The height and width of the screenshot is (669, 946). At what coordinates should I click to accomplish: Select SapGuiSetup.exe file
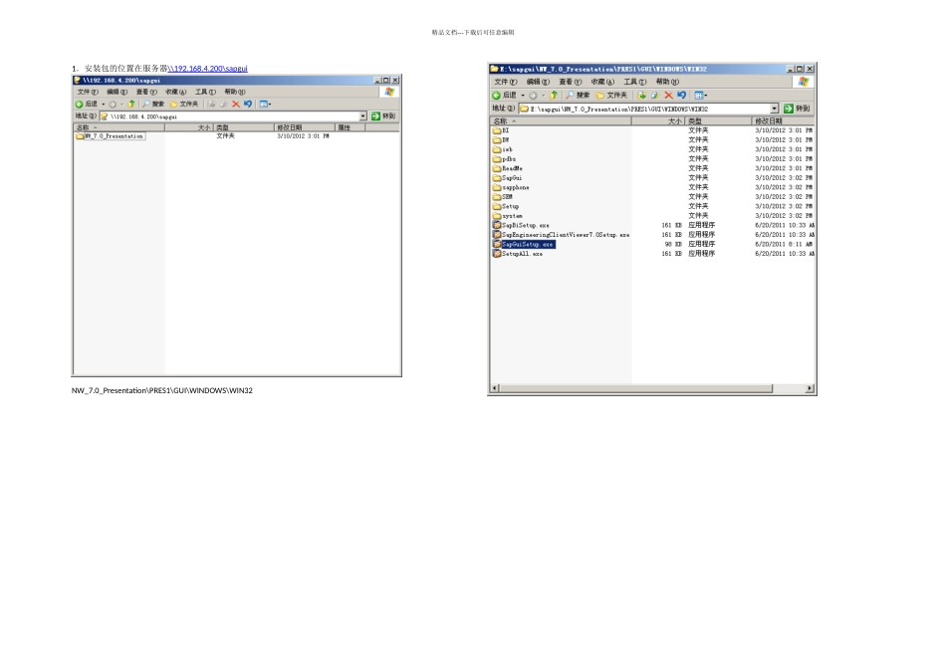pos(524,244)
